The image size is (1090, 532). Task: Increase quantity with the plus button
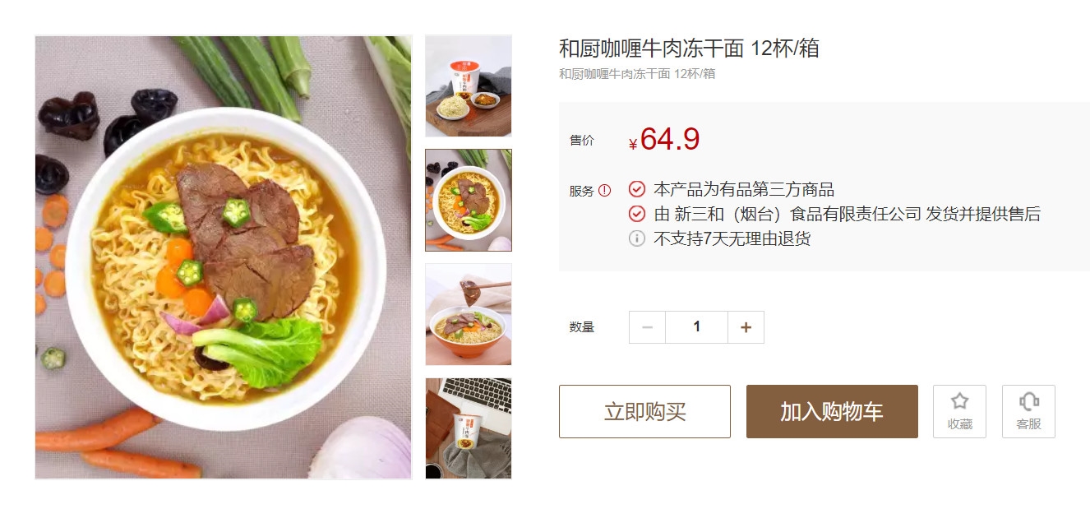click(x=746, y=327)
